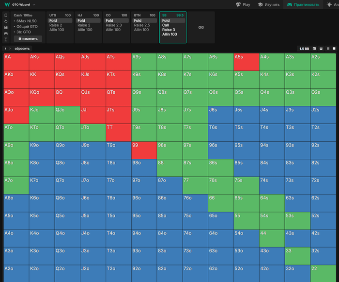Select Allin 100 for SB
Viewport: 339px width, 282px height.
click(x=169, y=34)
